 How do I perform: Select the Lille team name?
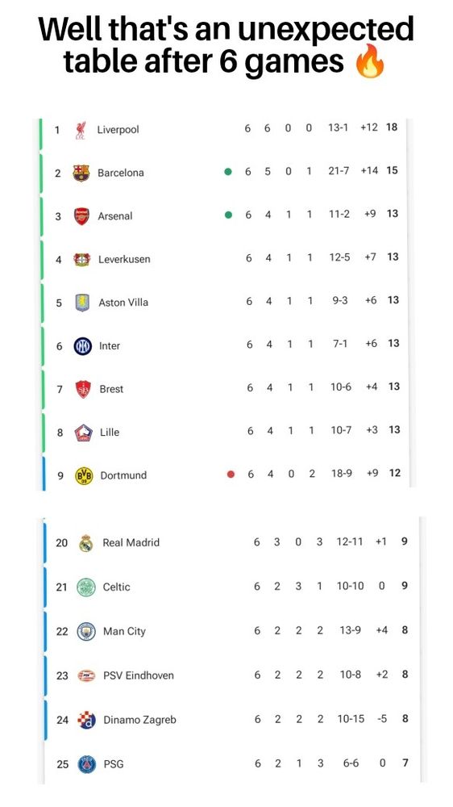pos(110,433)
